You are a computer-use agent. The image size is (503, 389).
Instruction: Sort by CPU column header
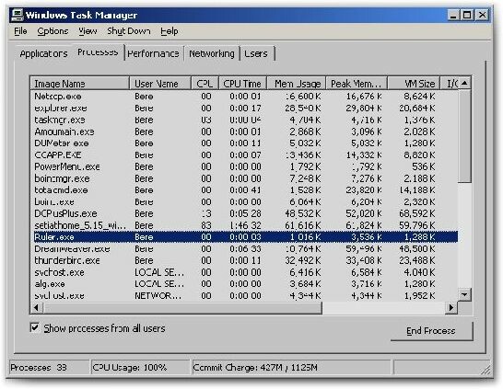pos(205,84)
